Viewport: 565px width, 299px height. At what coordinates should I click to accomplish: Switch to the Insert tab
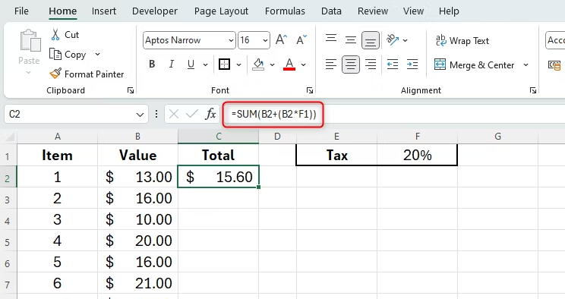pyautogui.click(x=104, y=11)
